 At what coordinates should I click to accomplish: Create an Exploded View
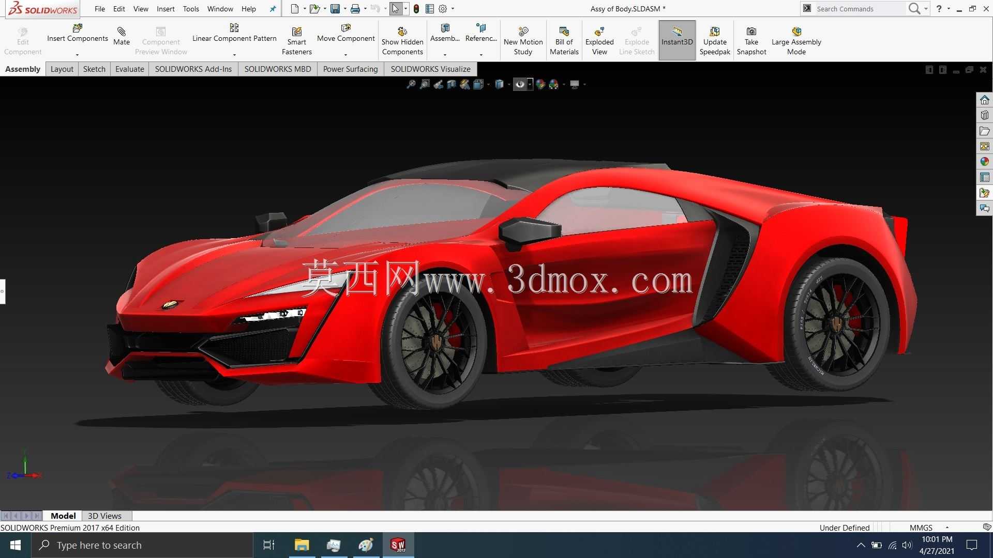(x=599, y=41)
